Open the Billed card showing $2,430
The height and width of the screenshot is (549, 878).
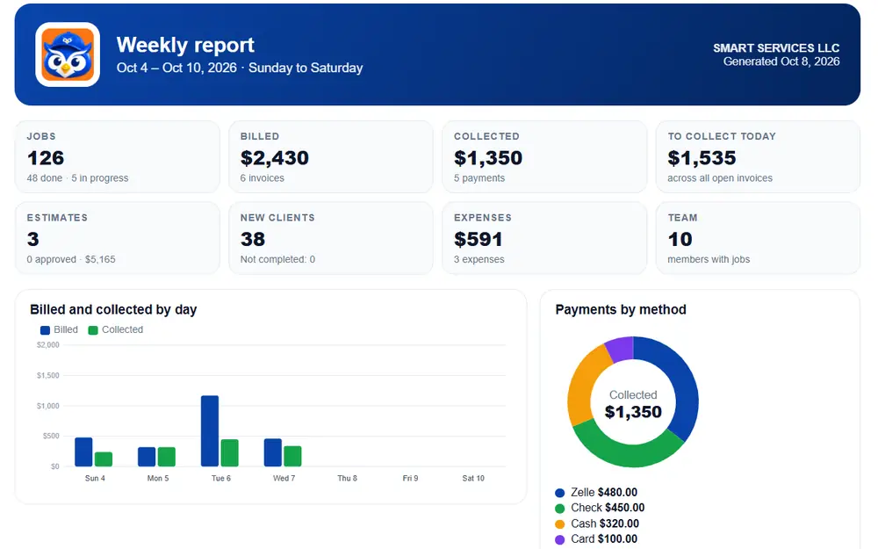click(x=331, y=157)
